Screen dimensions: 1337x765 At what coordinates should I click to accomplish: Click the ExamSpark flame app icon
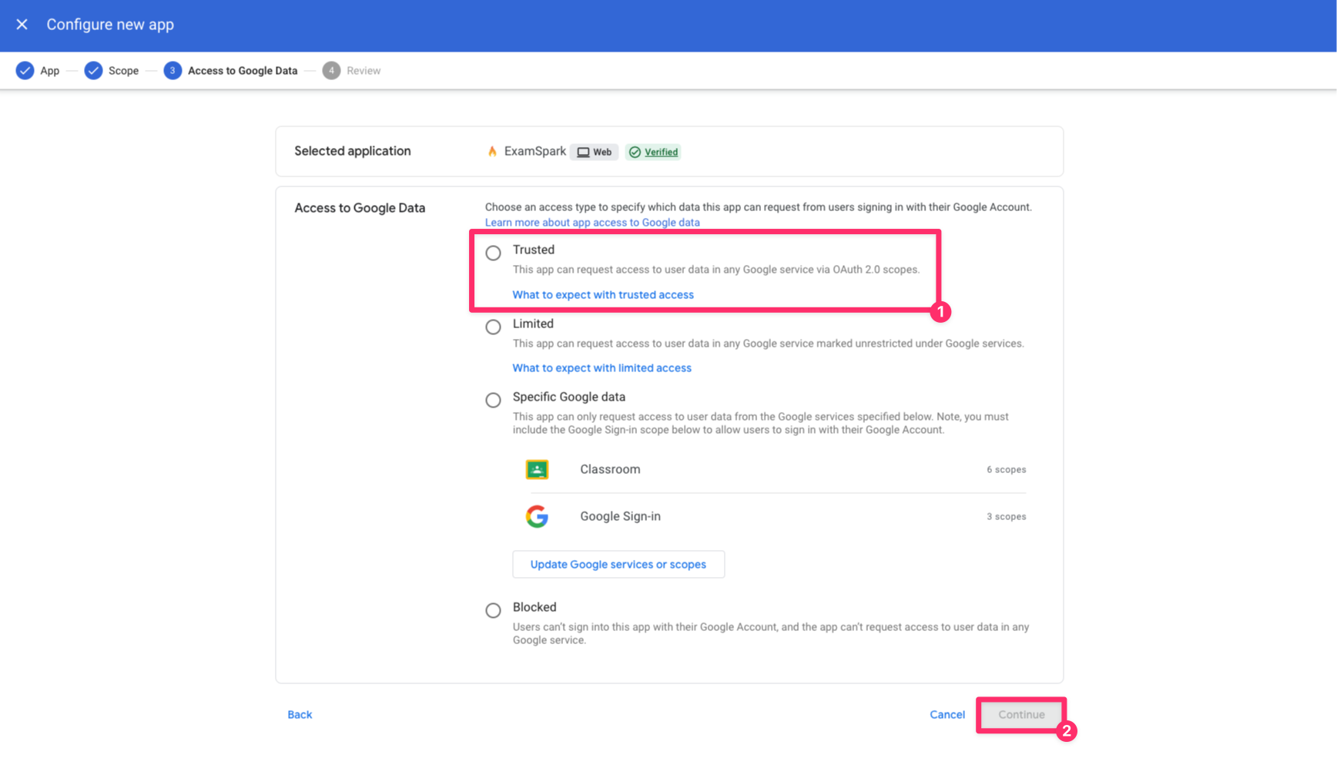tap(492, 151)
